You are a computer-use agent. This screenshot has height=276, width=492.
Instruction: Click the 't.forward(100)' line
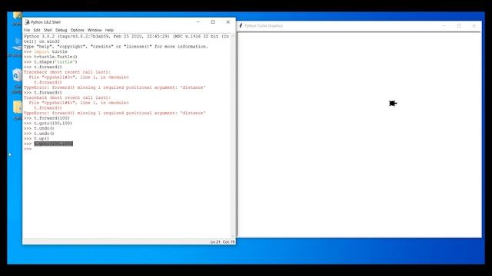coord(52,118)
